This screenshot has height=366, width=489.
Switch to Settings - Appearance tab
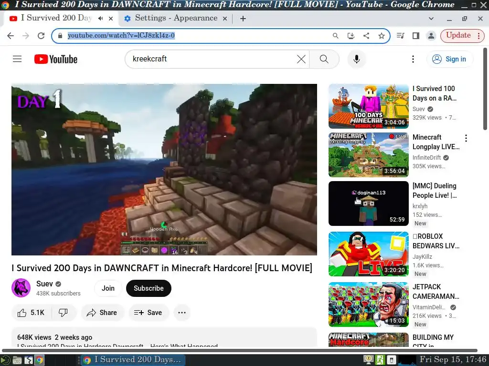[176, 19]
